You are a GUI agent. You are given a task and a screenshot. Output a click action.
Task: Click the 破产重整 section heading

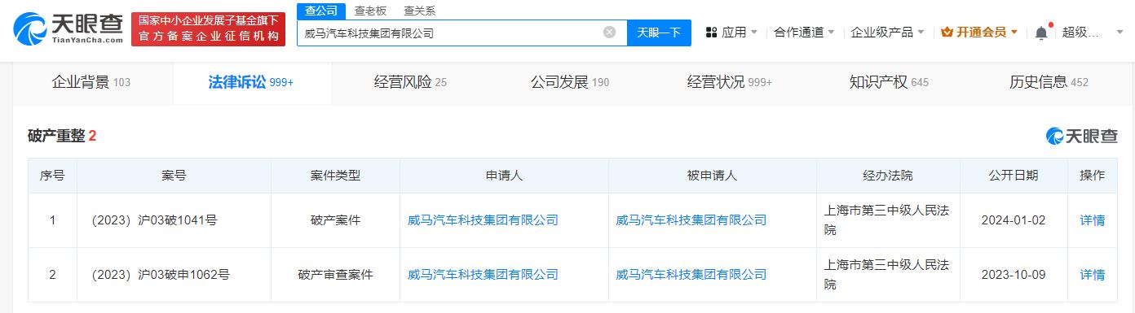tap(56, 136)
